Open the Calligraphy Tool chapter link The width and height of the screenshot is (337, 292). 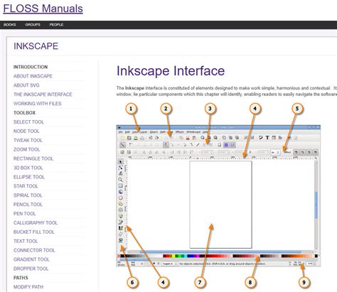(x=36, y=223)
